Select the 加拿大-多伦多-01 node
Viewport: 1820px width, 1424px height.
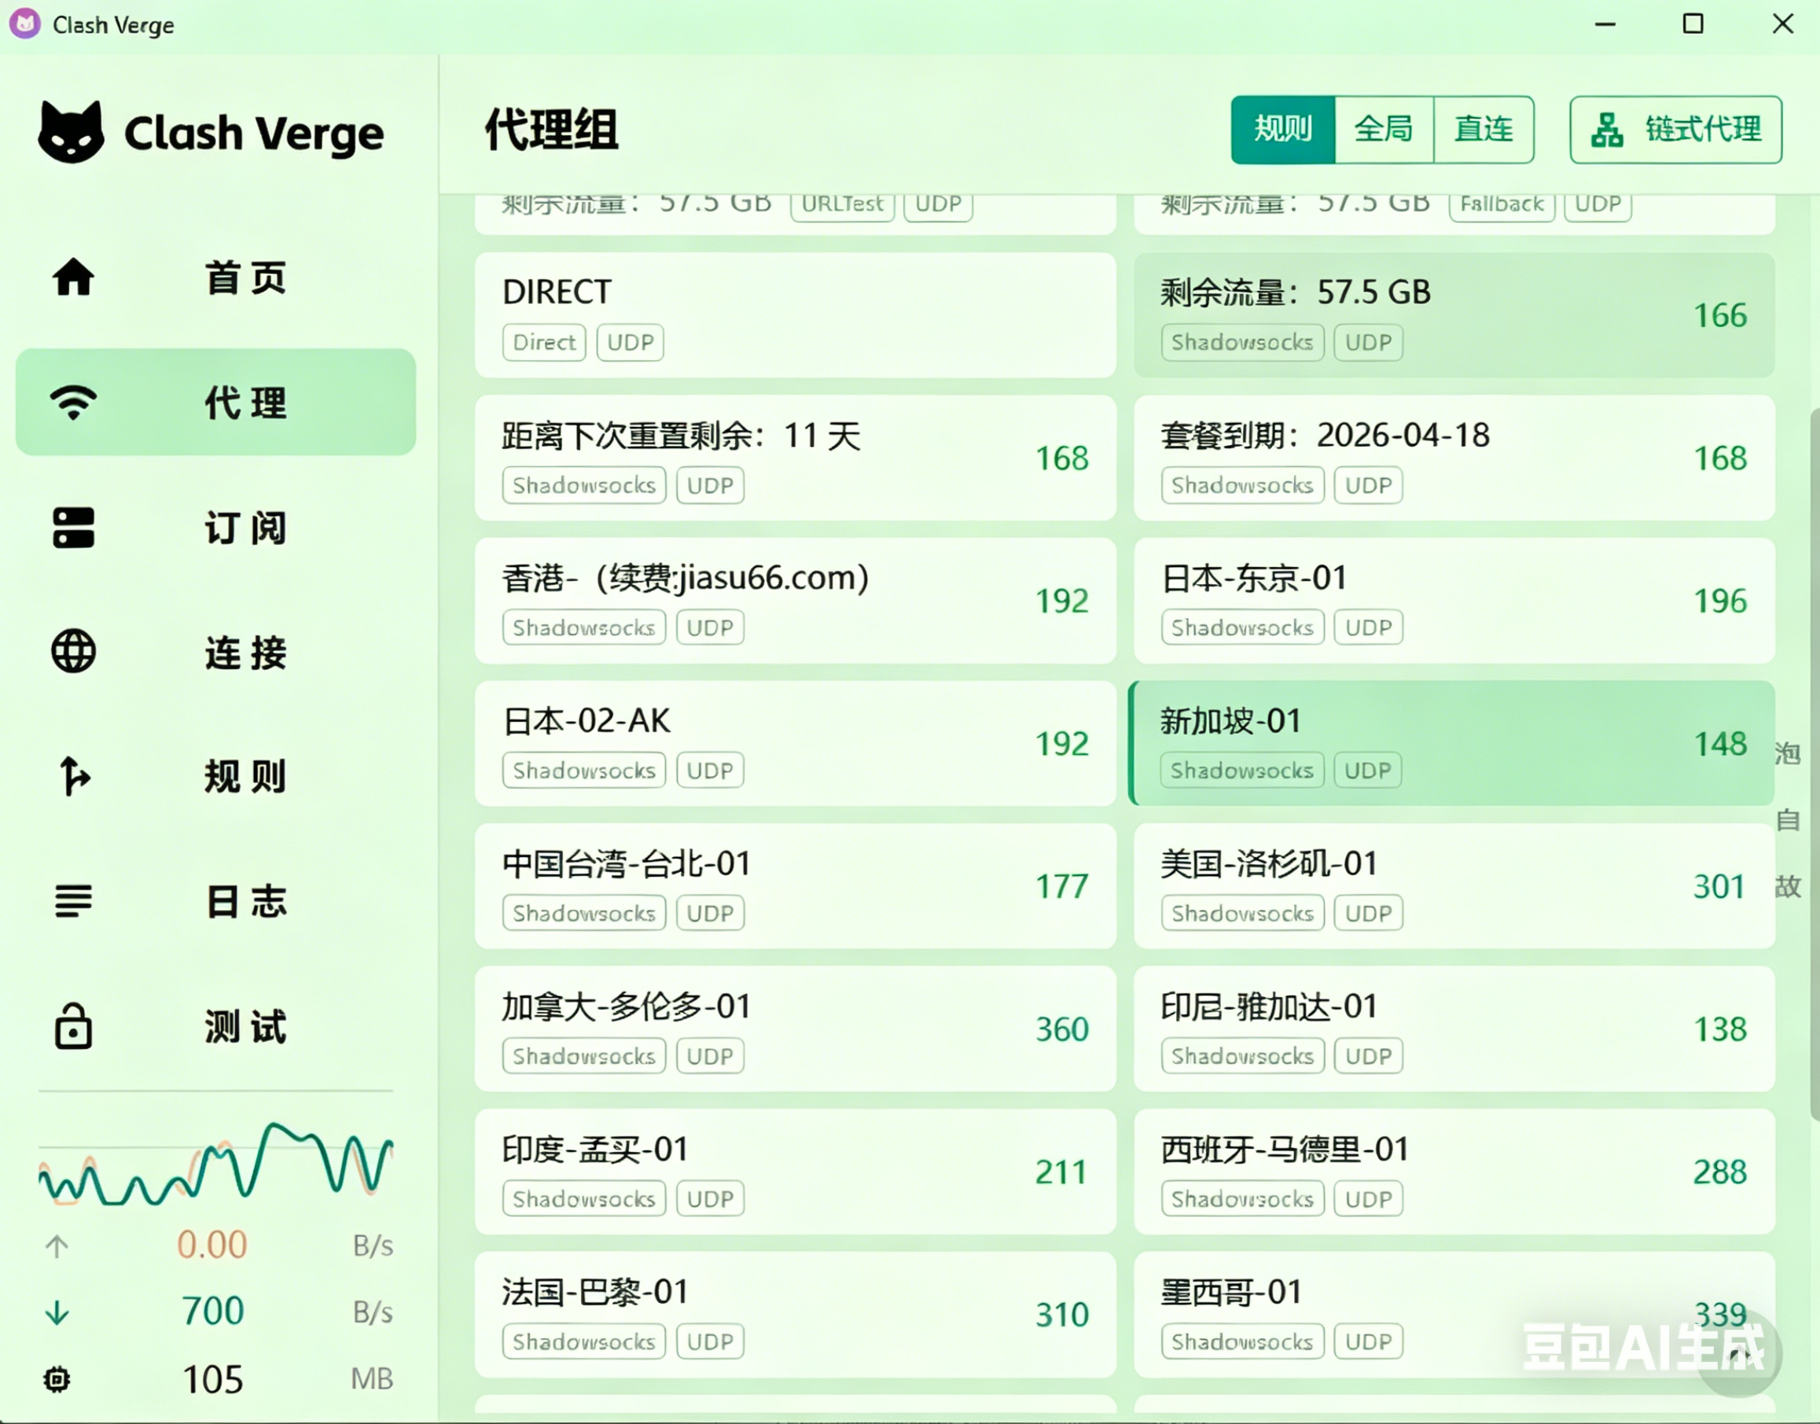[796, 1028]
